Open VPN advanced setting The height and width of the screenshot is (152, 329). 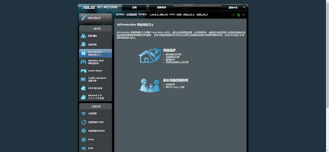95,148
